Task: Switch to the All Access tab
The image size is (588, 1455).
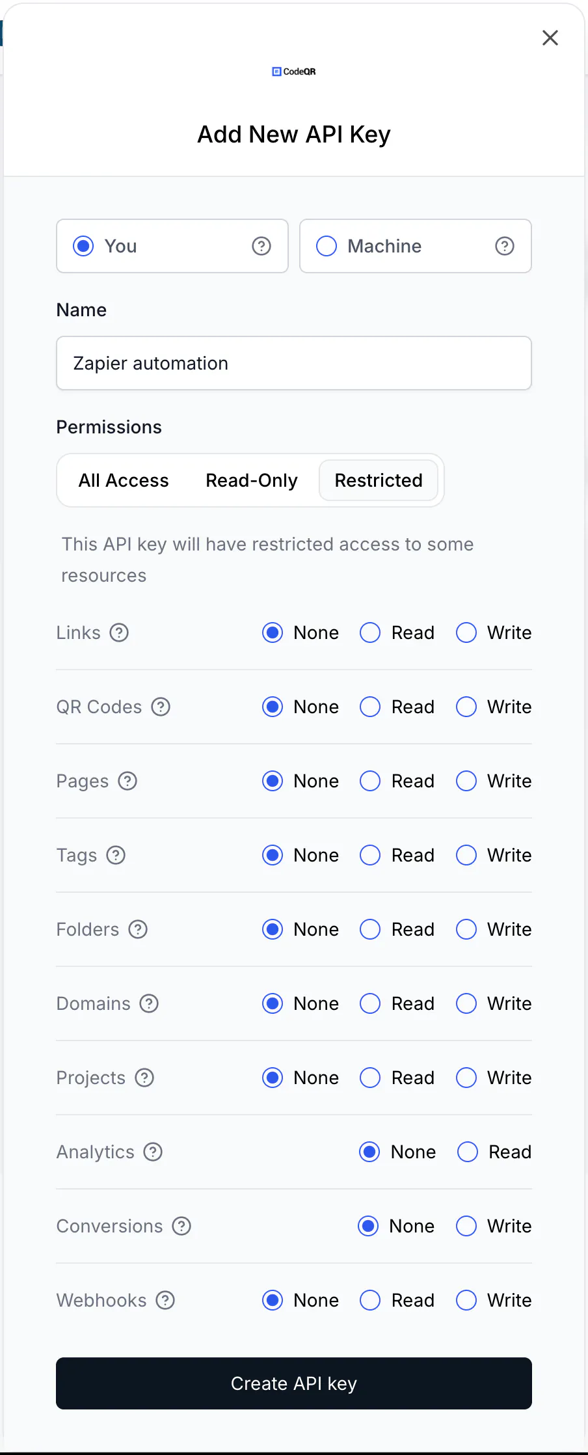Action: [124, 480]
